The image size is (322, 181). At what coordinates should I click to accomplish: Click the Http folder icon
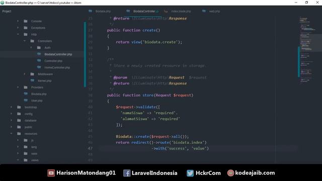[x=26, y=34]
